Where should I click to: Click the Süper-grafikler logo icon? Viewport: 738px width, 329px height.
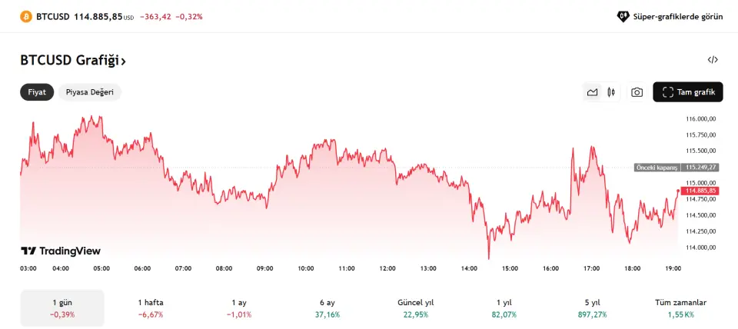623,16
